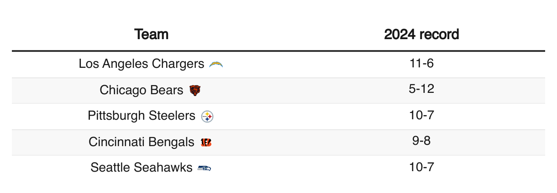Select the Steelers 10-7 record cell

pyautogui.click(x=421, y=115)
